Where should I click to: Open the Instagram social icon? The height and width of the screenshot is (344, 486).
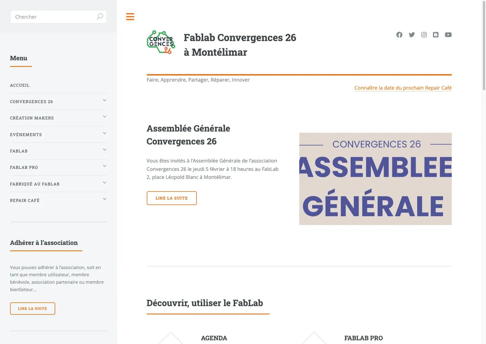point(424,35)
